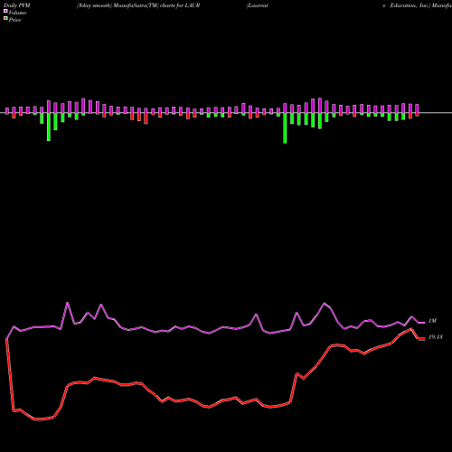Click the MunafaSutra charts for LAUR heading

[138, 5]
